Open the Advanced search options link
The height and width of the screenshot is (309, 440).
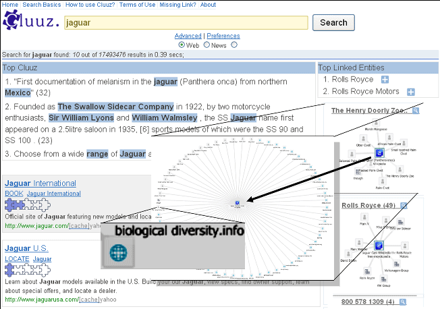[x=188, y=36]
